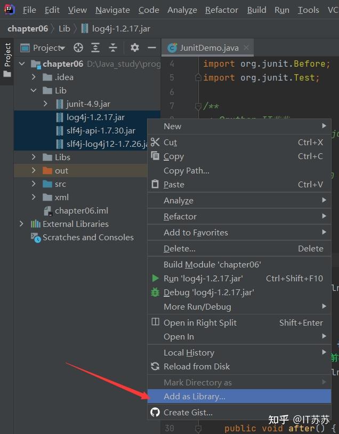Open the Project view dropdown
The image size is (339, 434).
pos(49,48)
